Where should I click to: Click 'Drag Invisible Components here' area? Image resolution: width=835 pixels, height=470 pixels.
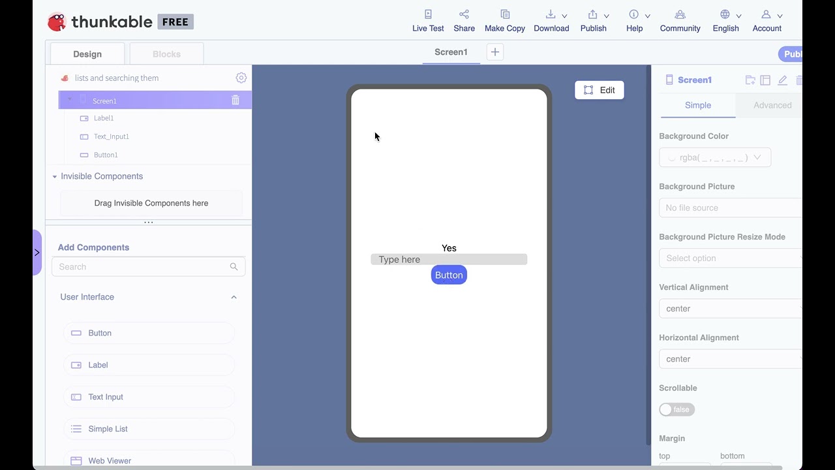click(151, 203)
